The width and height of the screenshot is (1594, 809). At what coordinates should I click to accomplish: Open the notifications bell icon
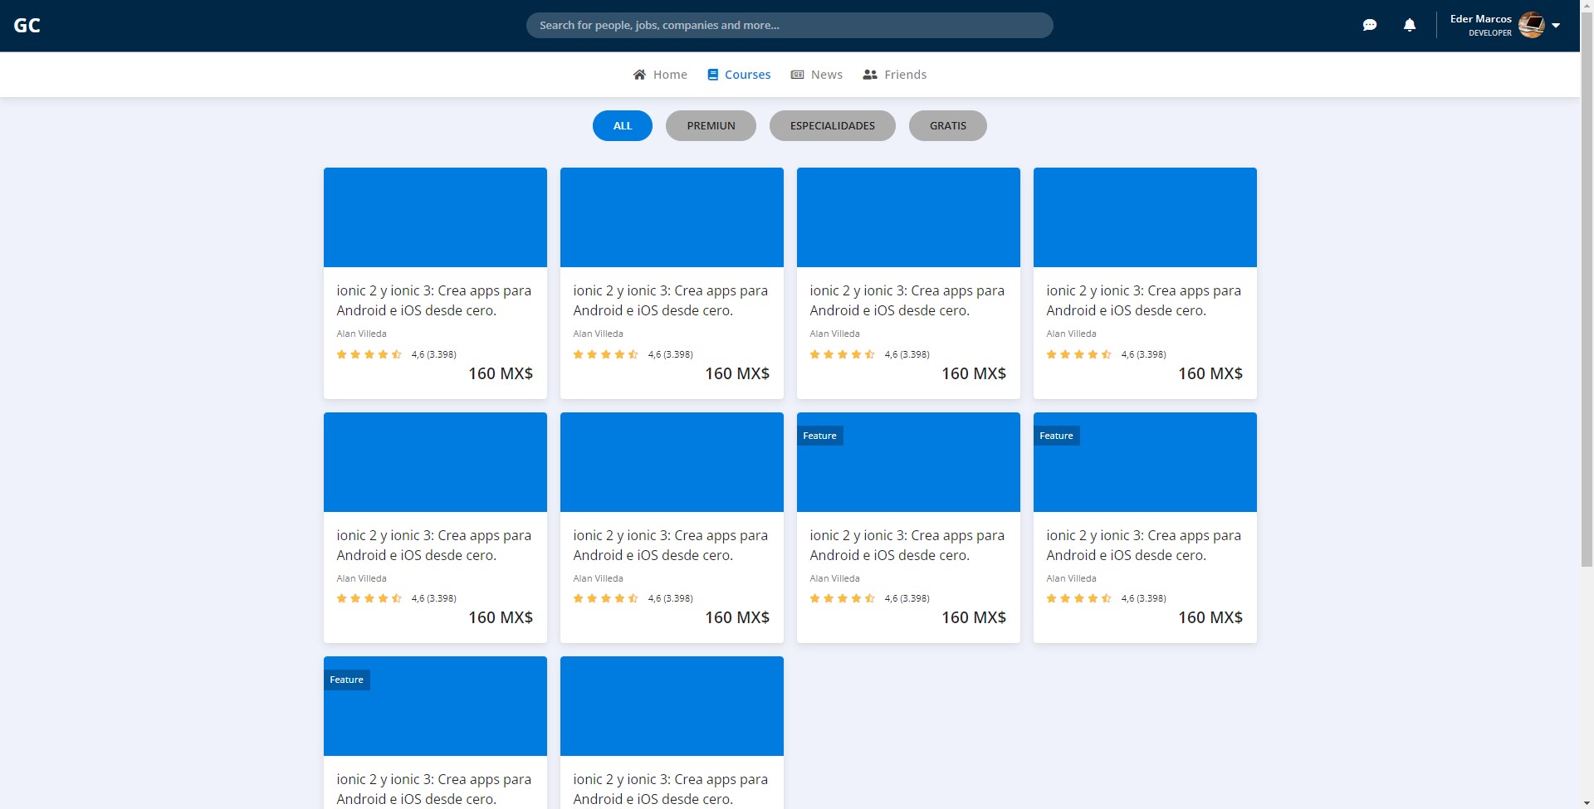click(x=1410, y=25)
